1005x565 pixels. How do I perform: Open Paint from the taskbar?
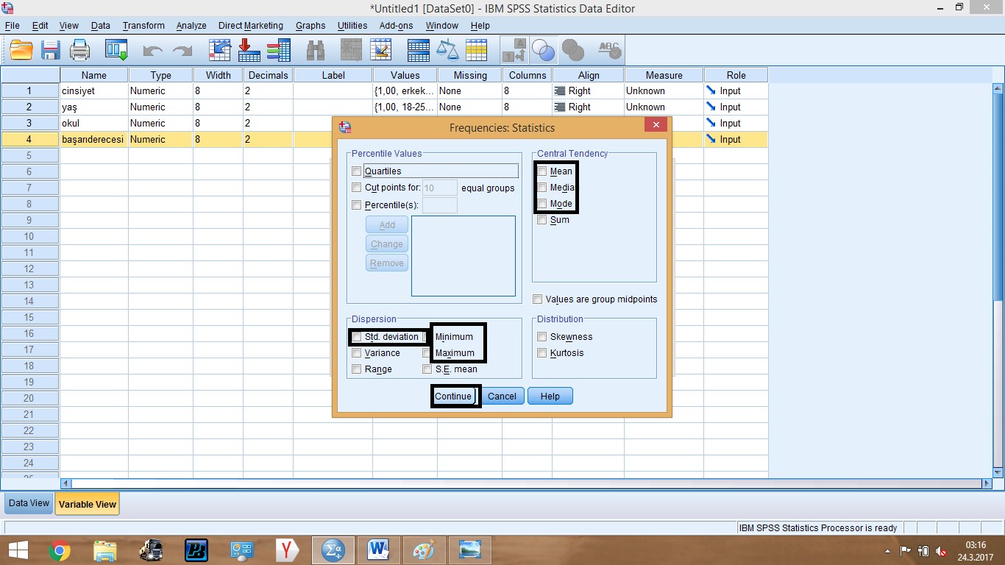[x=425, y=550]
